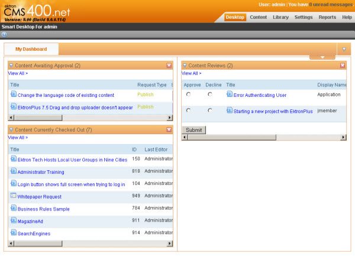Click the content icon beside SearchEngines

pos(14,232)
